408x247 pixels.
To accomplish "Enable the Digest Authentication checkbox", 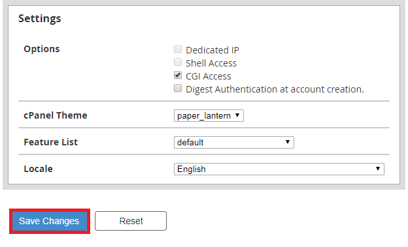I will pyautogui.click(x=178, y=88).
